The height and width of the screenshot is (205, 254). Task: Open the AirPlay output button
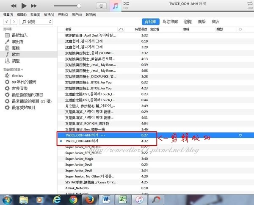(x=102, y=6)
